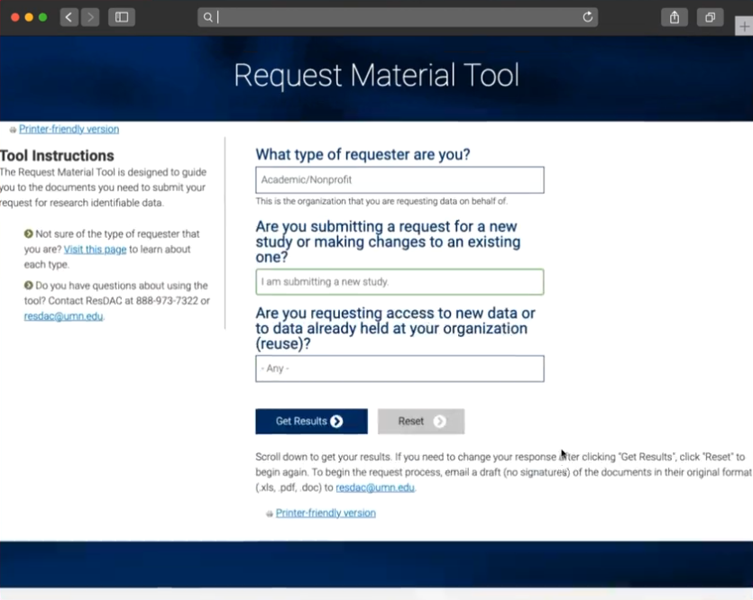Open the new study or existing study dropdown
The image size is (753, 600).
coord(399,281)
